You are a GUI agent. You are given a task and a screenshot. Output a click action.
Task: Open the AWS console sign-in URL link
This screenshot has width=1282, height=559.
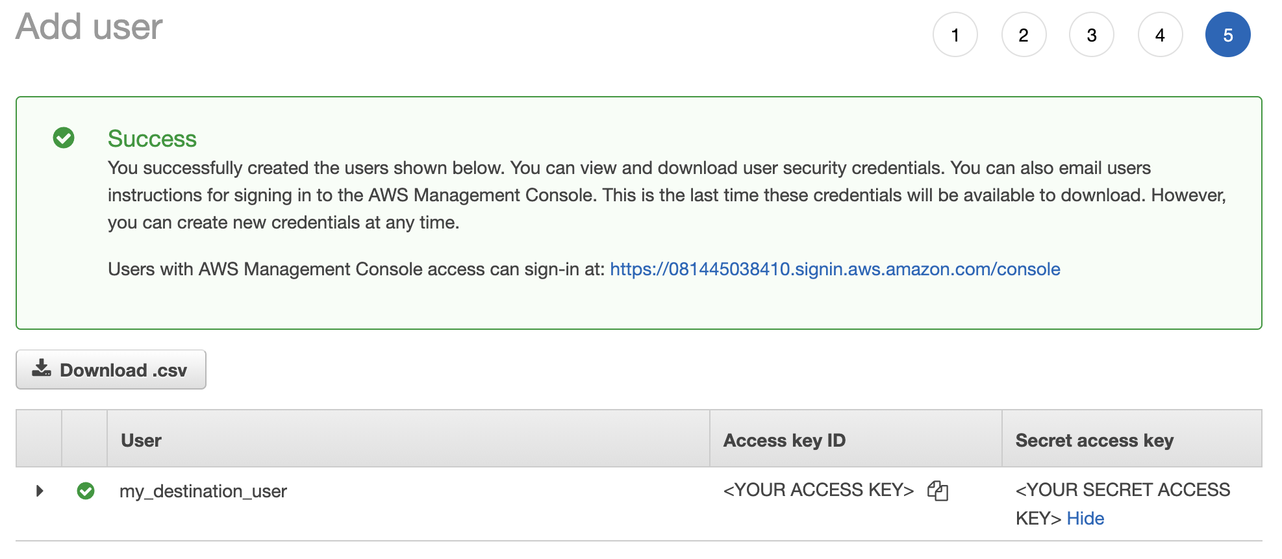[x=835, y=269]
